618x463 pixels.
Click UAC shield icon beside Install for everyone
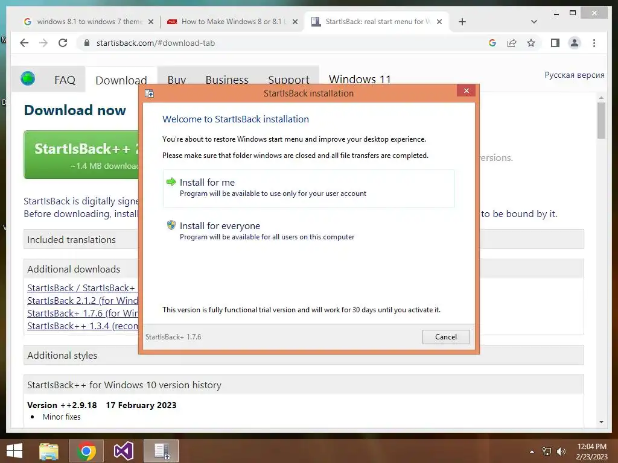coord(171,225)
